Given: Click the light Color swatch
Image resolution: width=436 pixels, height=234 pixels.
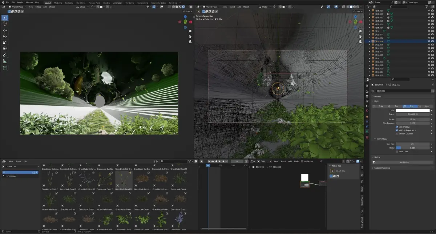Looking at the screenshot, I should coord(412,110).
